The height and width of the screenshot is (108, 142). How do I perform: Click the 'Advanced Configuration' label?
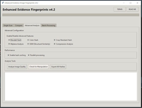tap(14, 31)
